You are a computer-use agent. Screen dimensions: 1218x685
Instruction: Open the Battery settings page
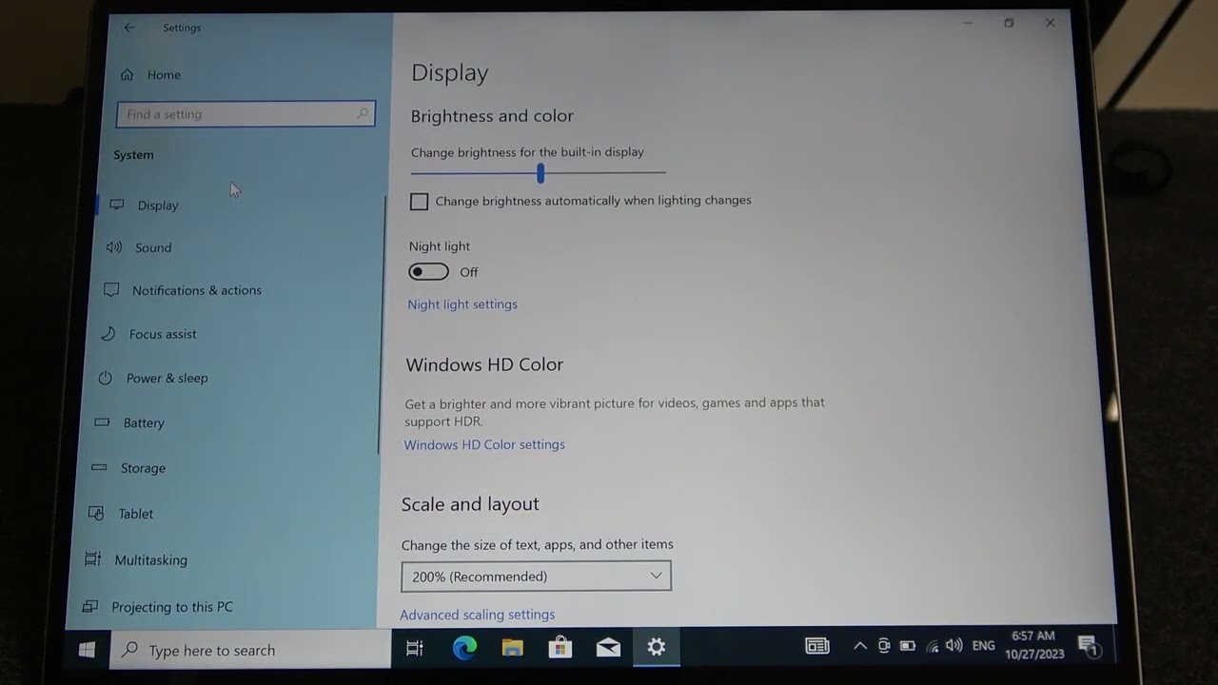(144, 422)
